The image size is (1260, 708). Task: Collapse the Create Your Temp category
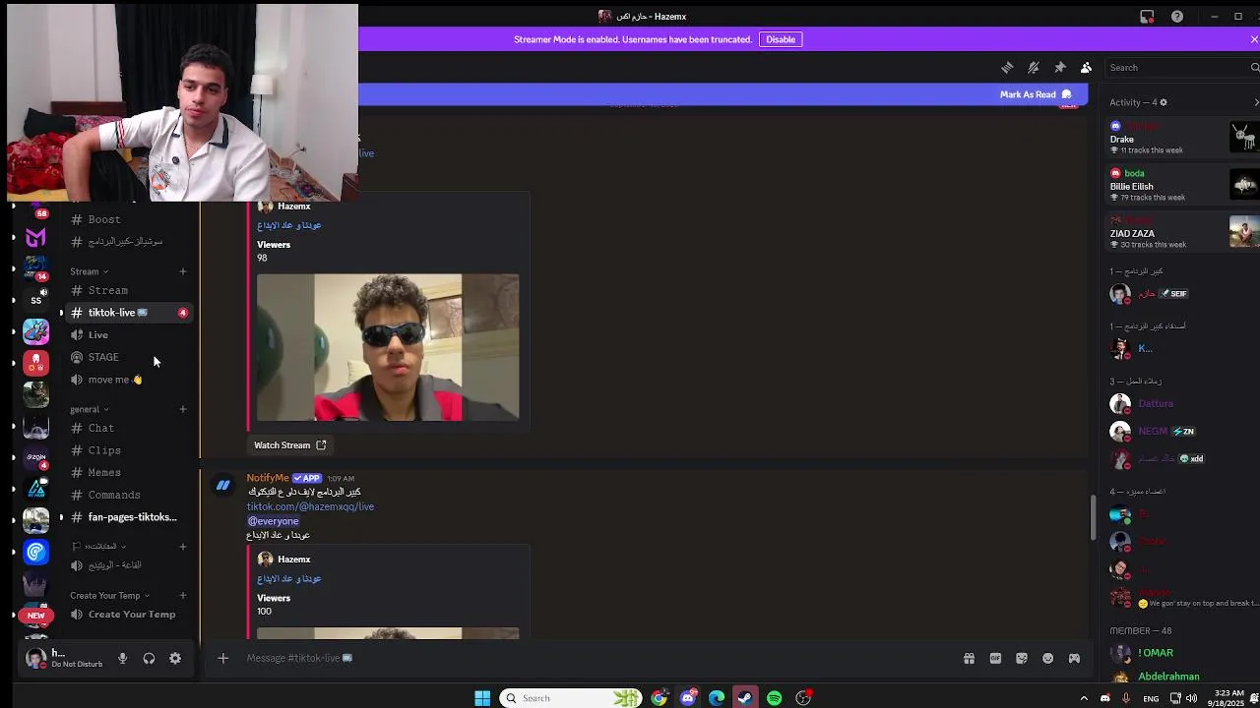click(x=109, y=595)
